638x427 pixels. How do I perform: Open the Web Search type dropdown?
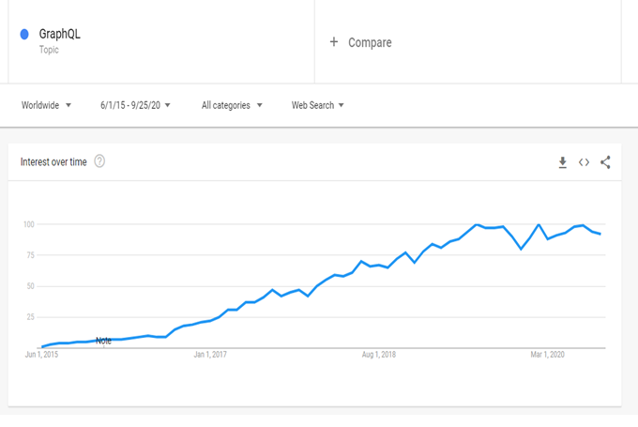pos(318,105)
